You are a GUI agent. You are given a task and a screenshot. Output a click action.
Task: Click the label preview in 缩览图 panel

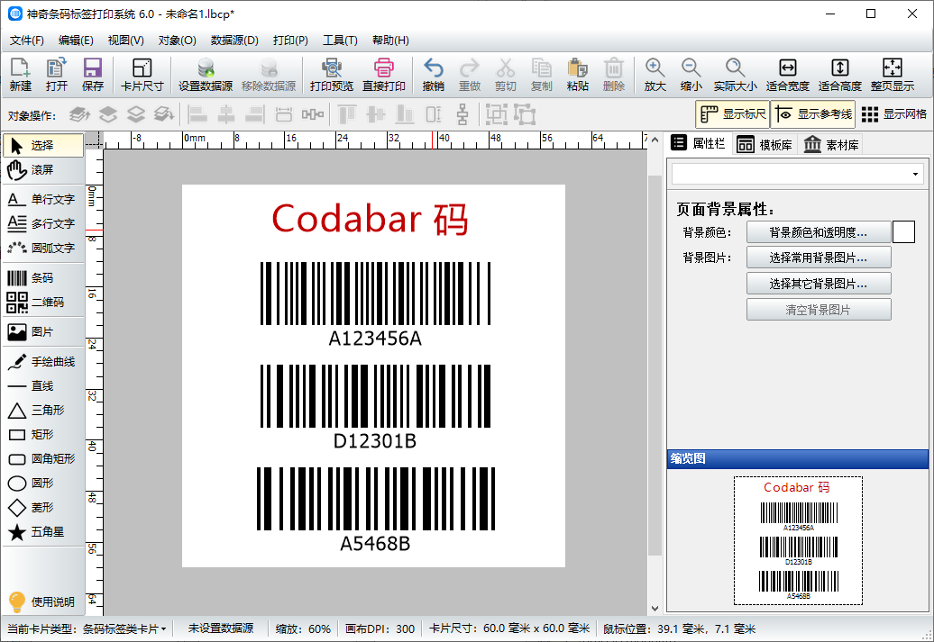(797, 540)
